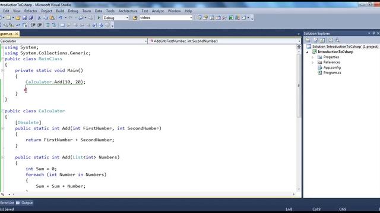Open the View menu

(17, 11)
